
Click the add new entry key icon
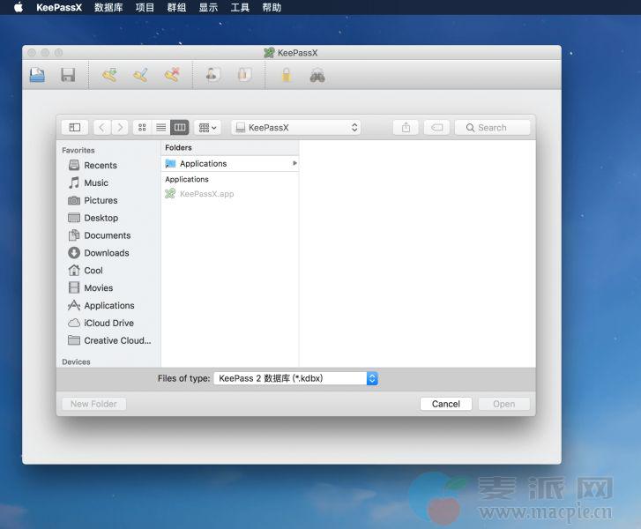[x=109, y=76]
